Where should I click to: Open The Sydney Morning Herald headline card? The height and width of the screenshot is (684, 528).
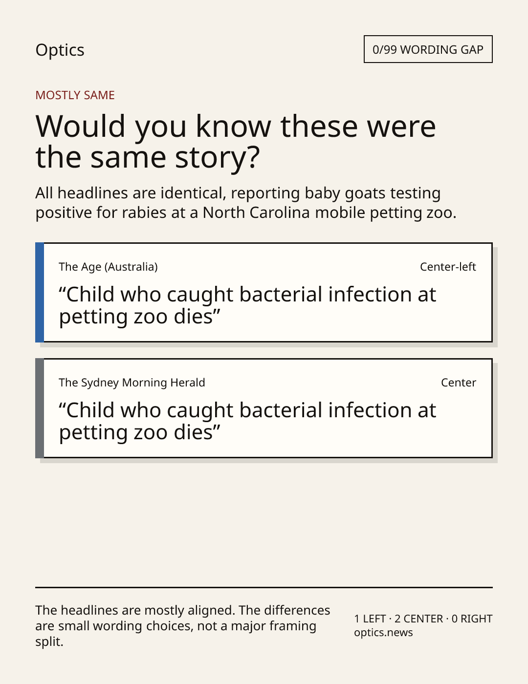(264, 408)
